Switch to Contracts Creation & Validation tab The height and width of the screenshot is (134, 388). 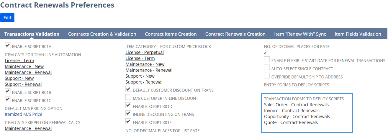(x=102, y=34)
